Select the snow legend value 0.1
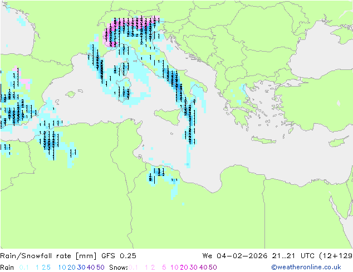 point(133,268)
